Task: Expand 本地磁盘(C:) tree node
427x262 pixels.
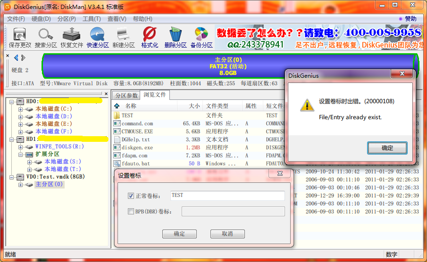Action: (20, 109)
